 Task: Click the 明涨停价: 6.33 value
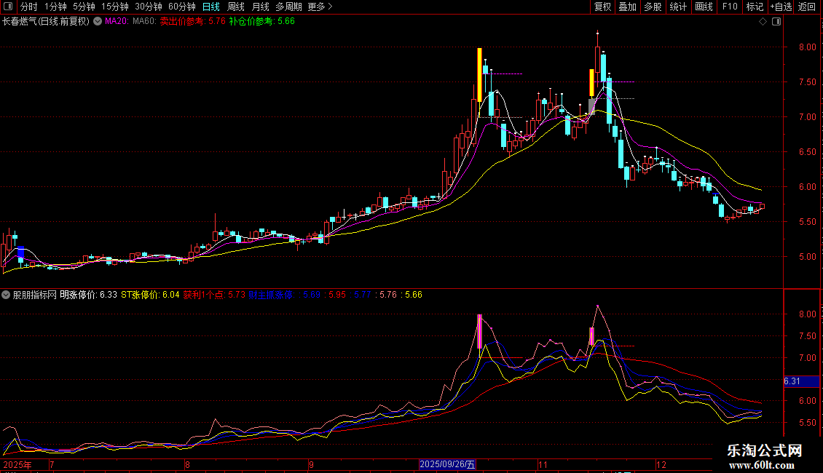88,295
